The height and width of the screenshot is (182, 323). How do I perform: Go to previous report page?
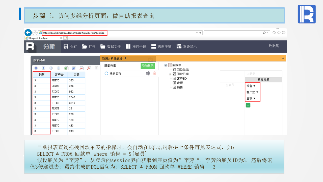[x=43, y=68]
